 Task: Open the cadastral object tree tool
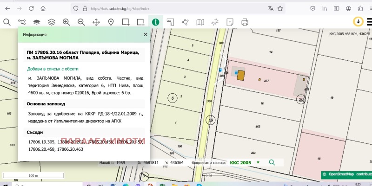[x=22, y=22]
